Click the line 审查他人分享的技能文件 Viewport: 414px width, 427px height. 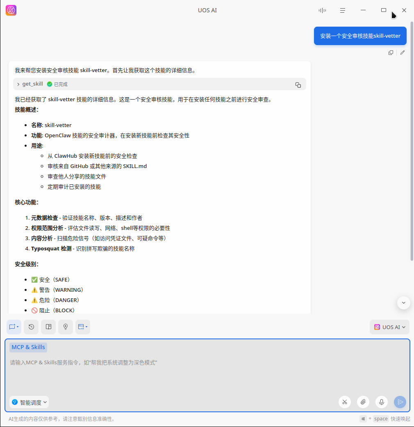77,177
